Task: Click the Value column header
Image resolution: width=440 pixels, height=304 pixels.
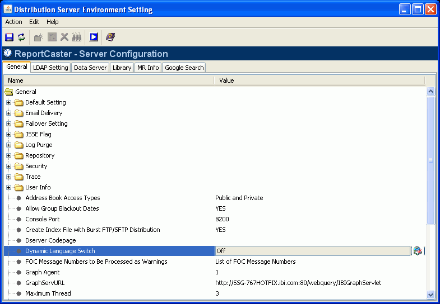Action: click(x=319, y=80)
